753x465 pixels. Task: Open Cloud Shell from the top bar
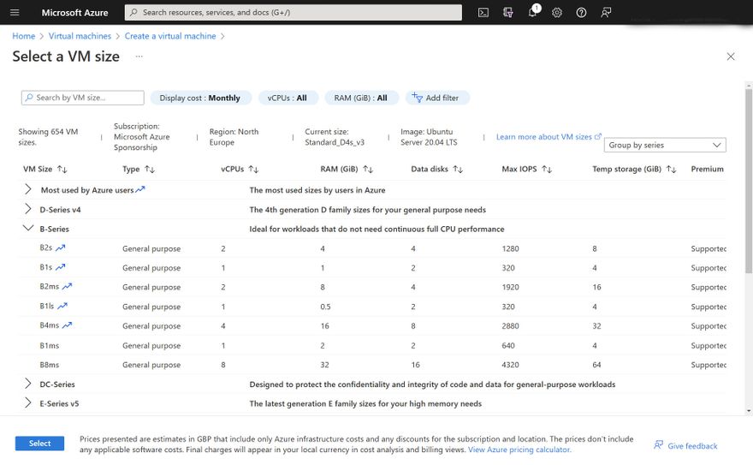[x=483, y=13]
